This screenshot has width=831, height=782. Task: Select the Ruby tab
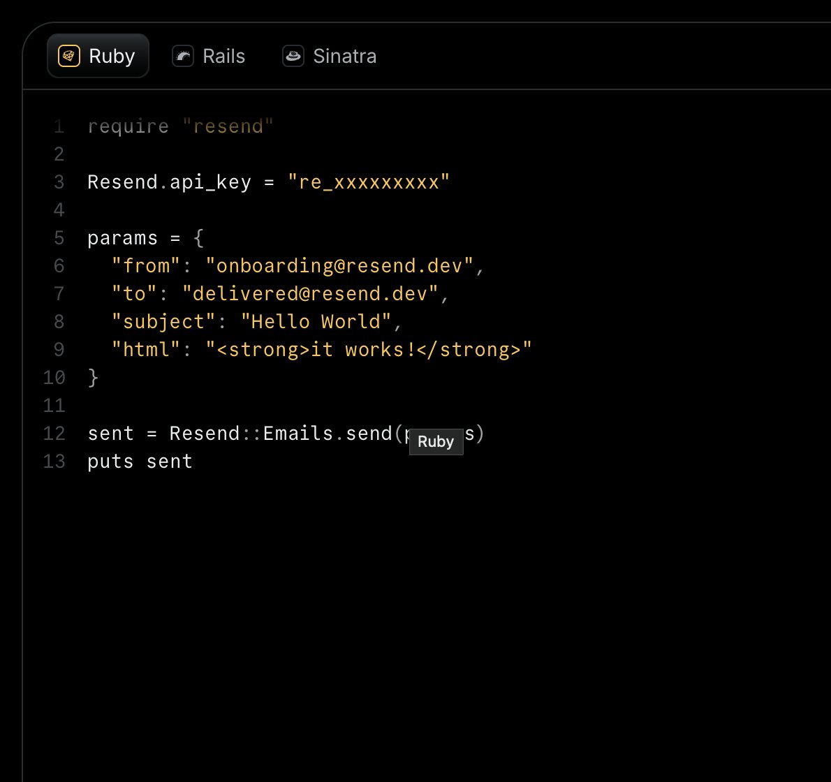pyautogui.click(x=98, y=56)
